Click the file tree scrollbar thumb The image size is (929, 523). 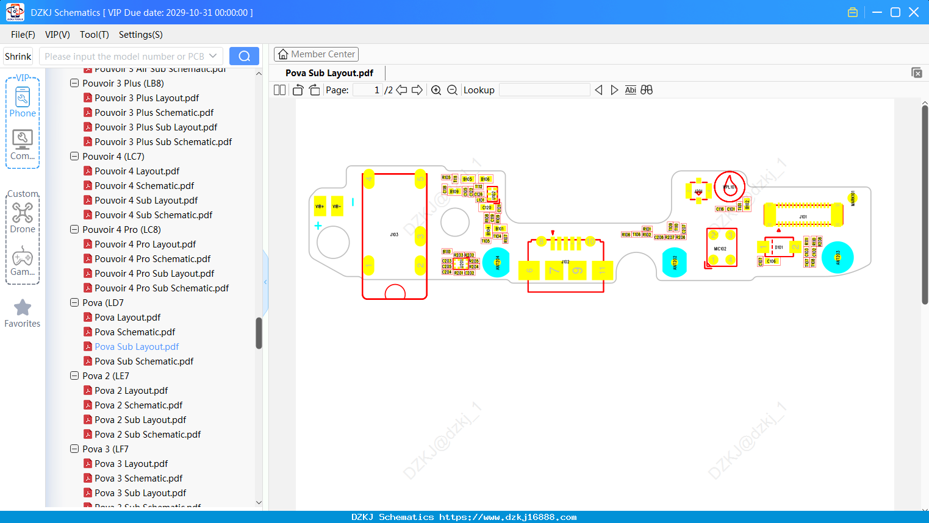pos(259,333)
